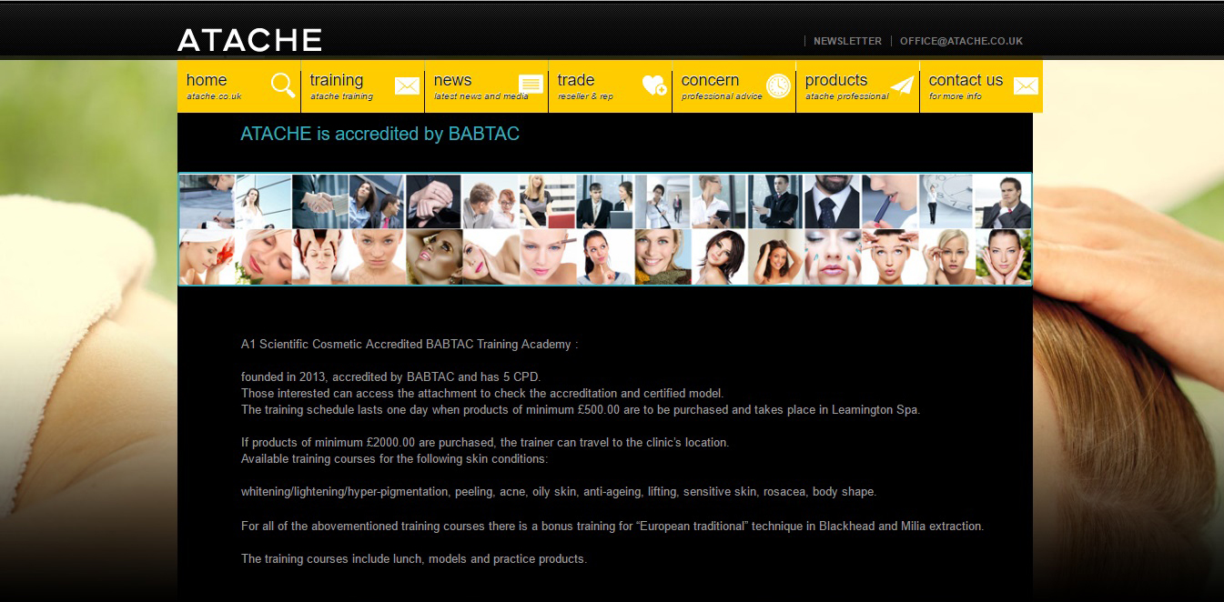The image size is (1224, 602).
Task: Open the NEWSLETTER link
Action: pos(847,41)
